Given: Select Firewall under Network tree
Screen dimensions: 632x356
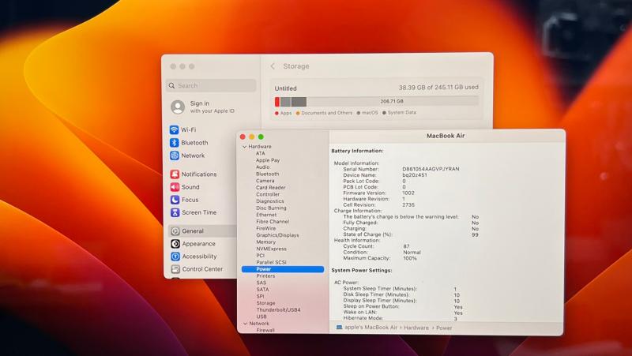Looking at the screenshot, I should pos(265,330).
